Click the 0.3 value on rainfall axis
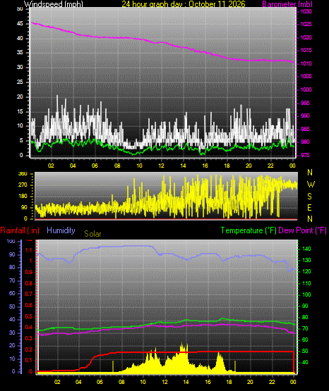Viewport: 329px width, 391px height. (x=29, y=339)
